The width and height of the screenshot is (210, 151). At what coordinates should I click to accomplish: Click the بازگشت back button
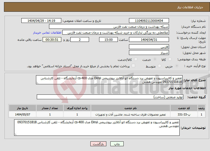point(98,144)
